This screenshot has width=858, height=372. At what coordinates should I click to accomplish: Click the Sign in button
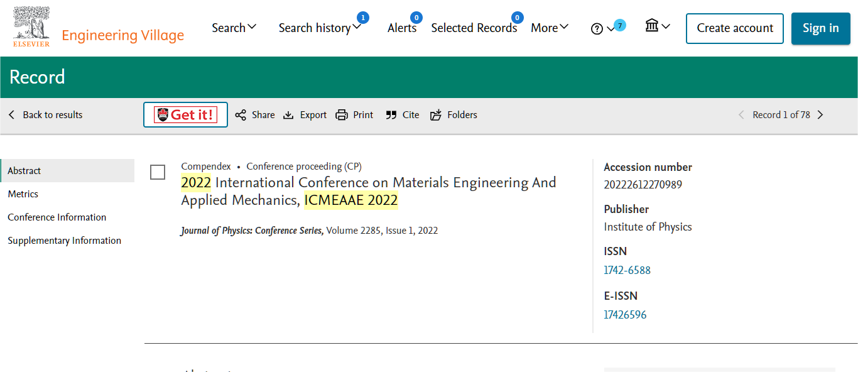point(820,28)
